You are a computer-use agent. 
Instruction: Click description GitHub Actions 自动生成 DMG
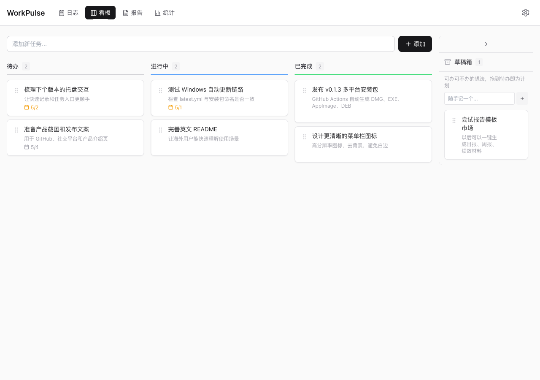coord(356,103)
